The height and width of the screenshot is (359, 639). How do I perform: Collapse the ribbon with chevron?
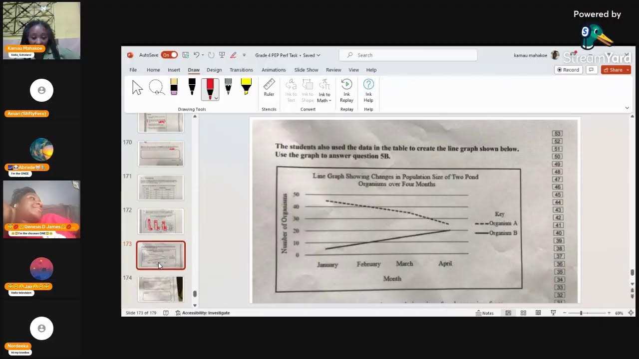627,108
